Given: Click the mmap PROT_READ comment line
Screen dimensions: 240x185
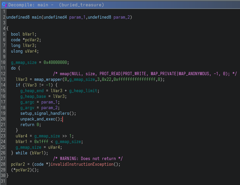Looking at the screenshot, I should tap(145, 74).
